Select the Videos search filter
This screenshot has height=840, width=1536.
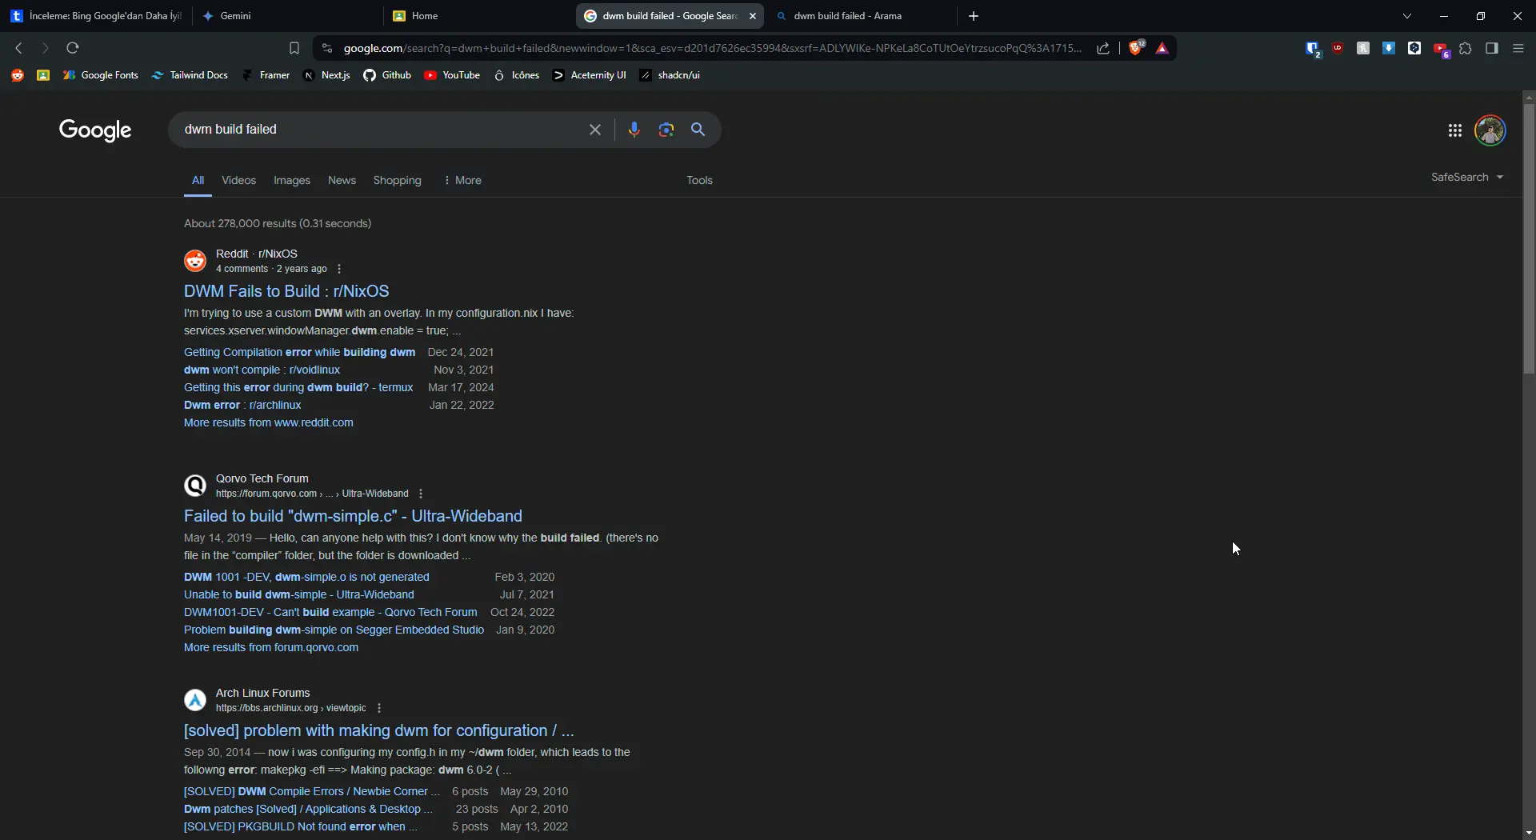point(238,180)
